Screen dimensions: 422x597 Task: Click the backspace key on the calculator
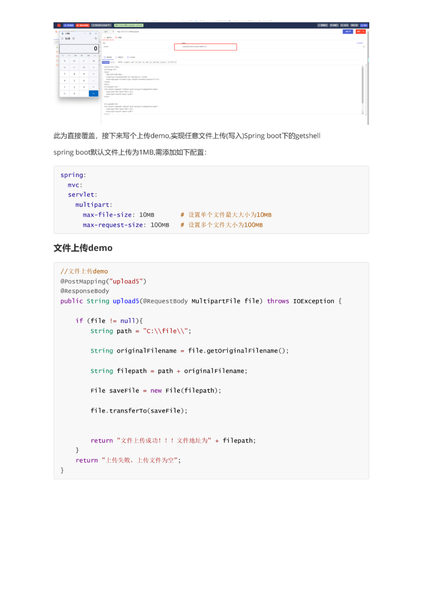pos(94,61)
